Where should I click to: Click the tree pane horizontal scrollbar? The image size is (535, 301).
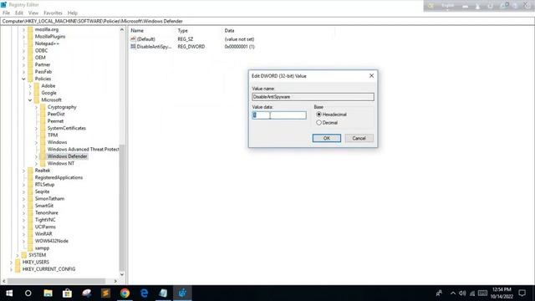[56, 281]
